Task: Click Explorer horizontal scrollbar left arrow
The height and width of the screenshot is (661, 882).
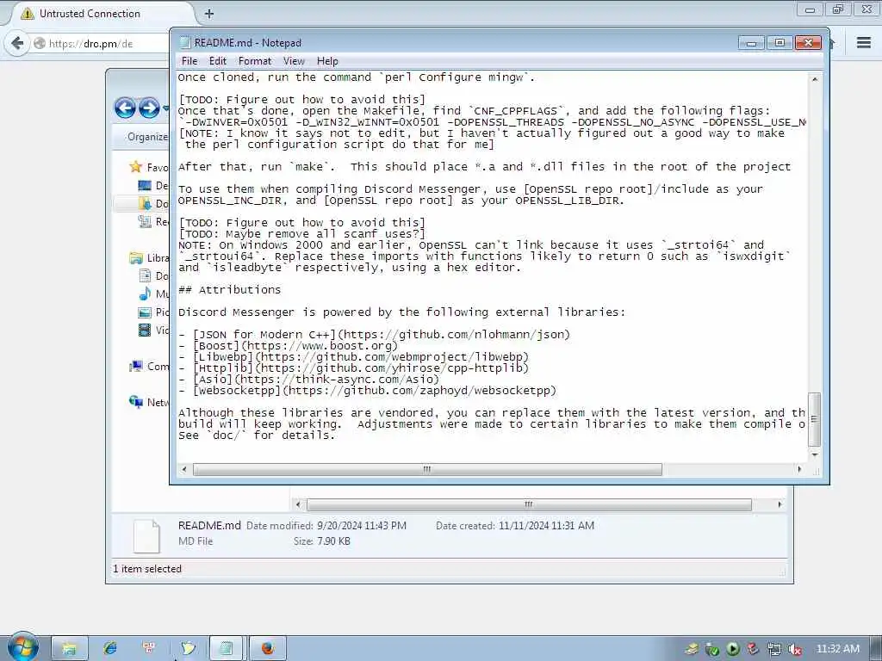Action: [x=298, y=504]
